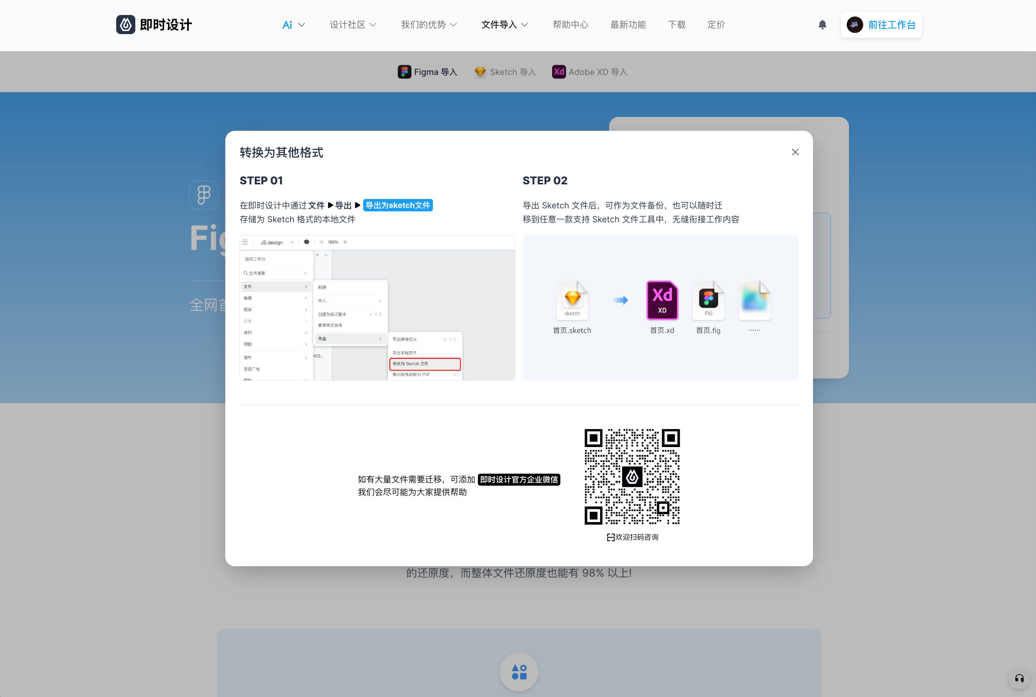Click the 前往工作台 button
Screen dimensions: 1036x697
(x=881, y=25)
